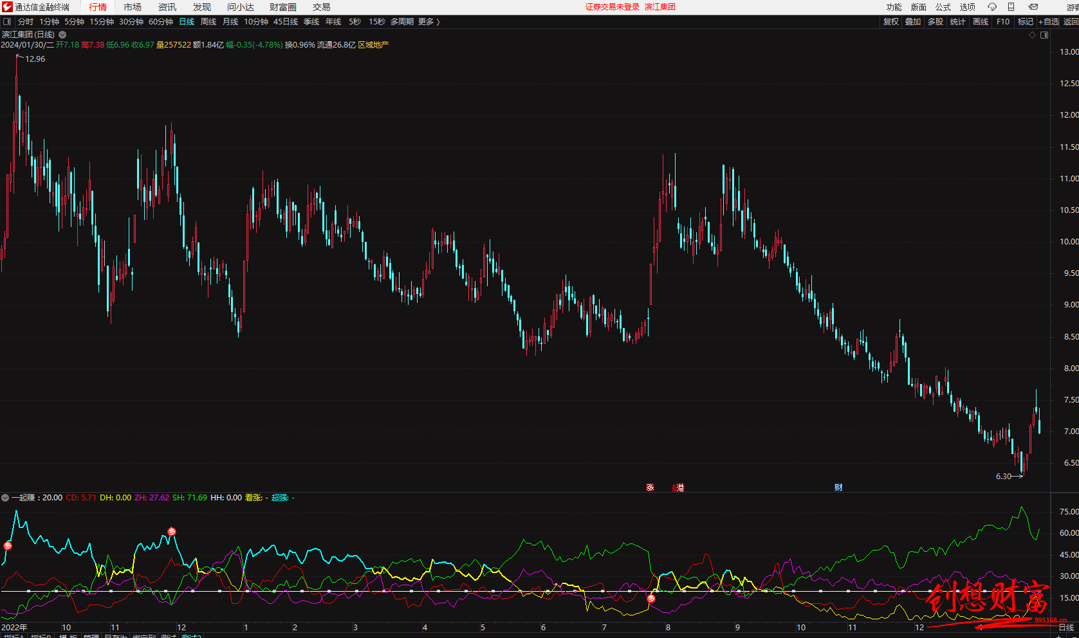Click the 统计 button
Screen dimensions: 1079x638
[958, 22]
